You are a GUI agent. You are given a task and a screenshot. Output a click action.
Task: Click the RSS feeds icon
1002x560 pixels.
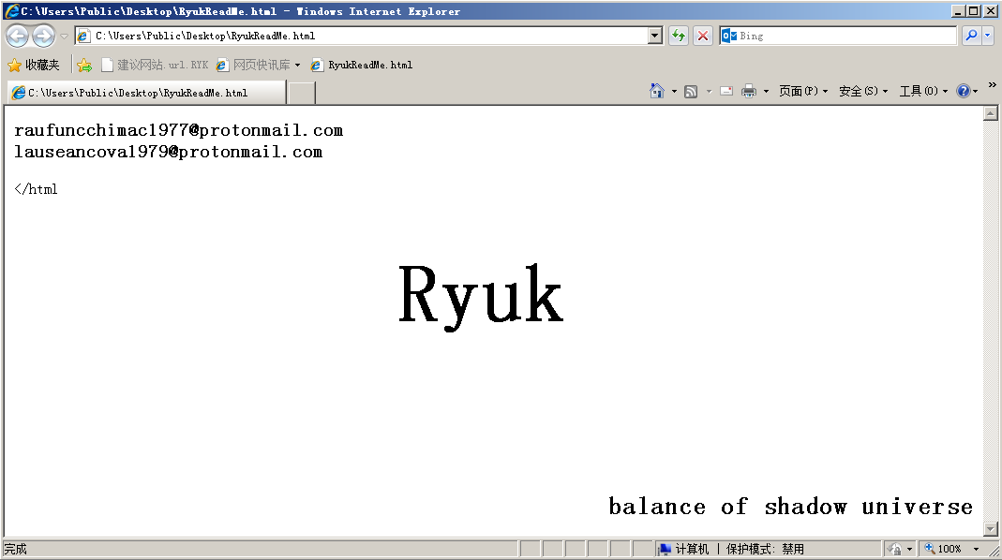[x=691, y=91]
